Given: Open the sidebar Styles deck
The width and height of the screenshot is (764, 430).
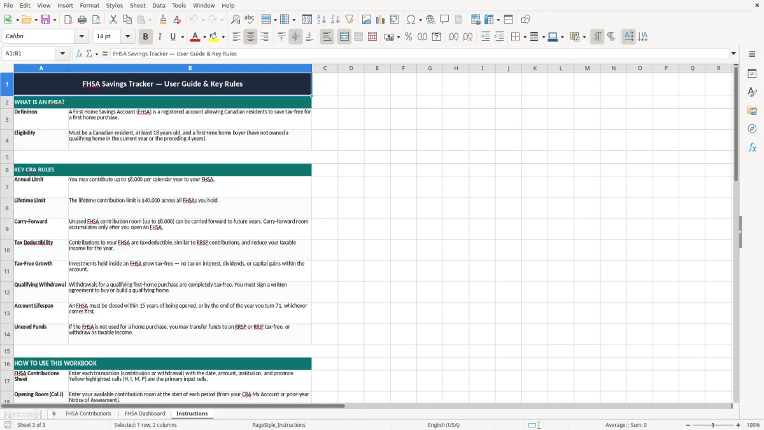Looking at the screenshot, I should coord(752,92).
